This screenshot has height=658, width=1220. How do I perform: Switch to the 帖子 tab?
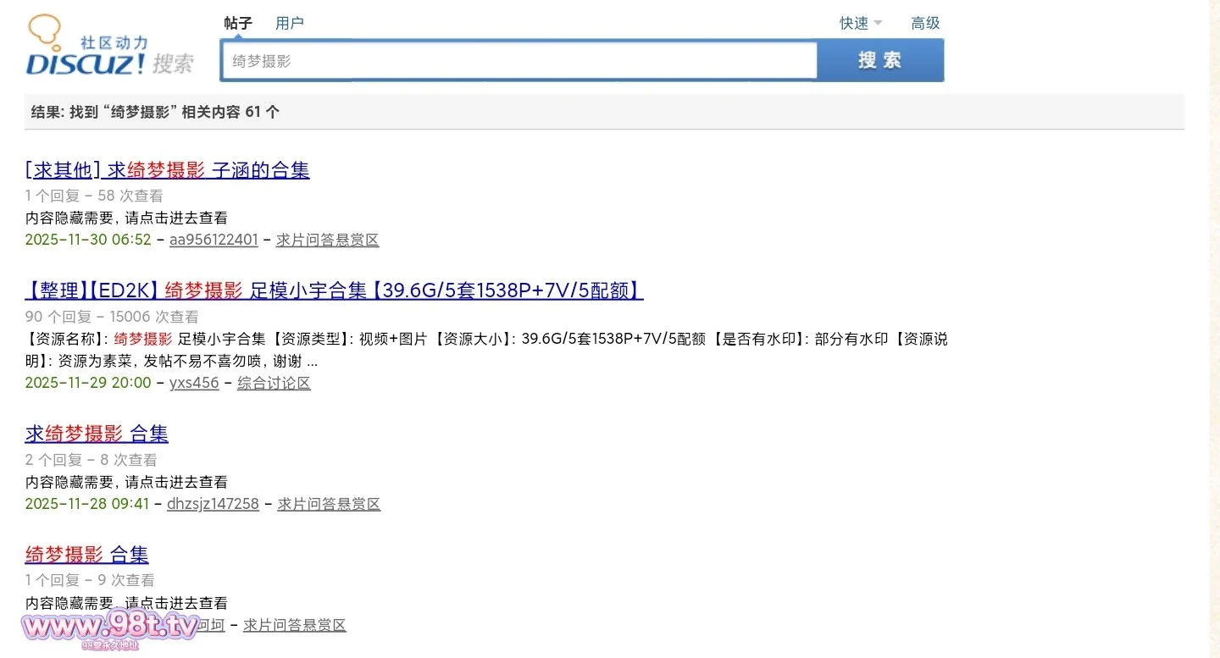click(x=238, y=23)
